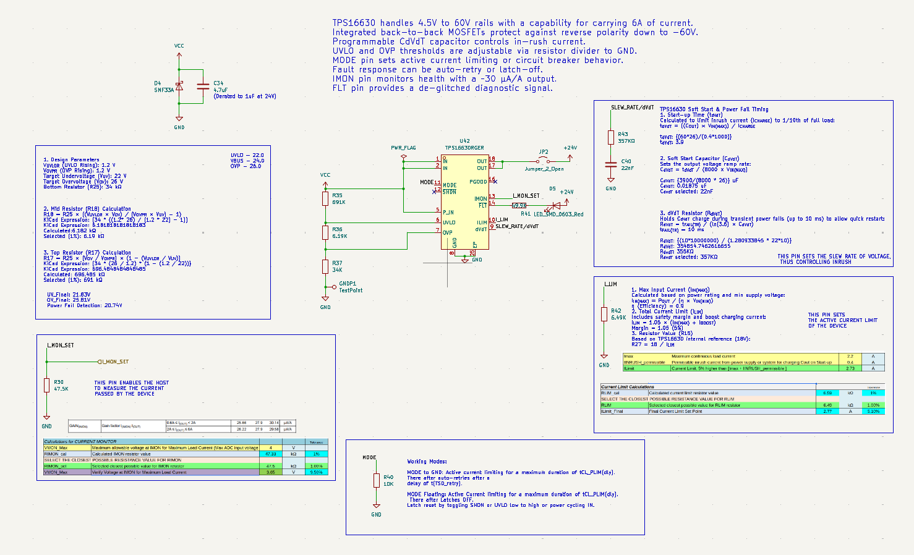Select resistor R43 357K symbol
Image resolution: width=914 pixels, height=555 pixels.
tap(611, 137)
